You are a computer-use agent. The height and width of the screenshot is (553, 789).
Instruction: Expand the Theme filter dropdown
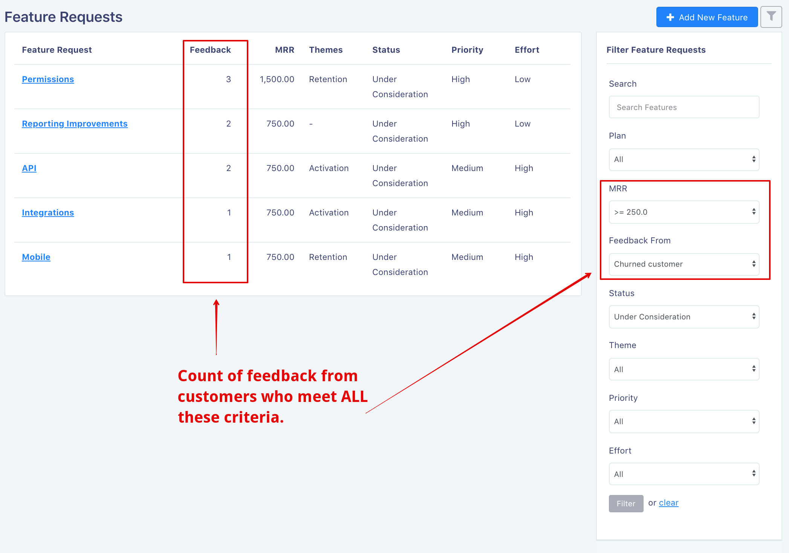684,369
